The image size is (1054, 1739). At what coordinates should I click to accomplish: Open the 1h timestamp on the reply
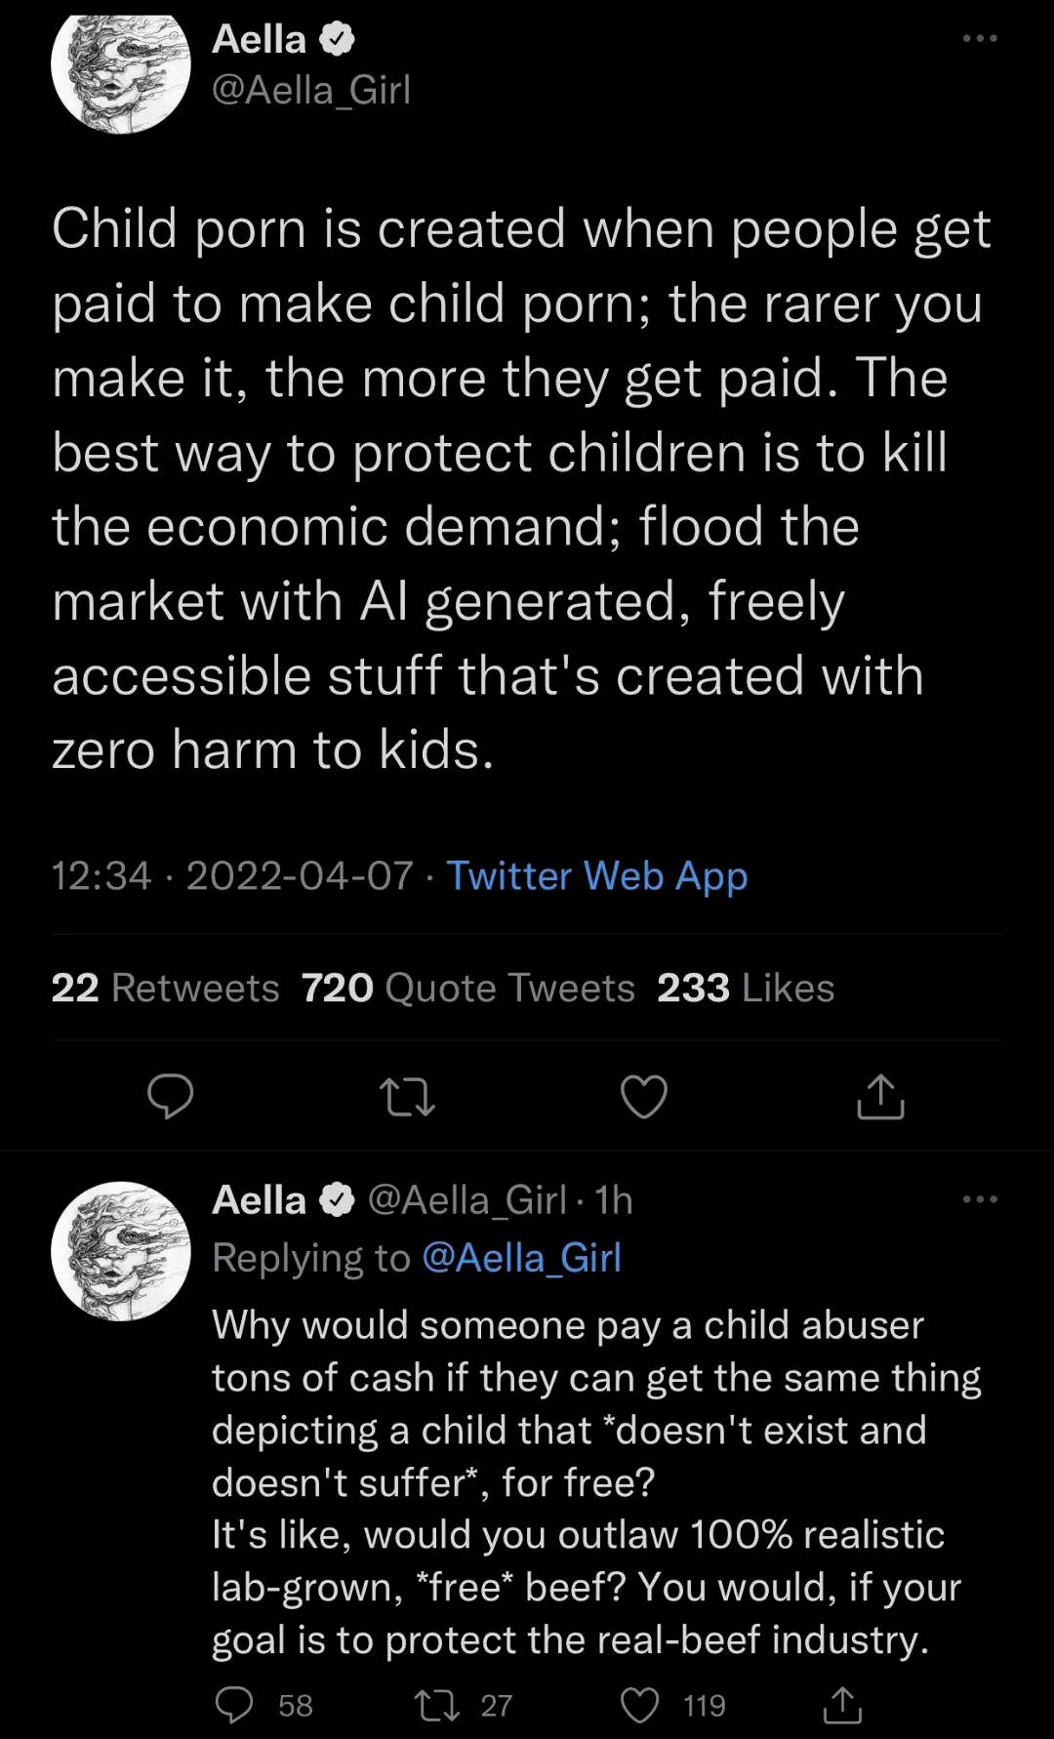tap(616, 1200)
